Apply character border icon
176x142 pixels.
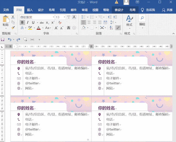(74, 17)
